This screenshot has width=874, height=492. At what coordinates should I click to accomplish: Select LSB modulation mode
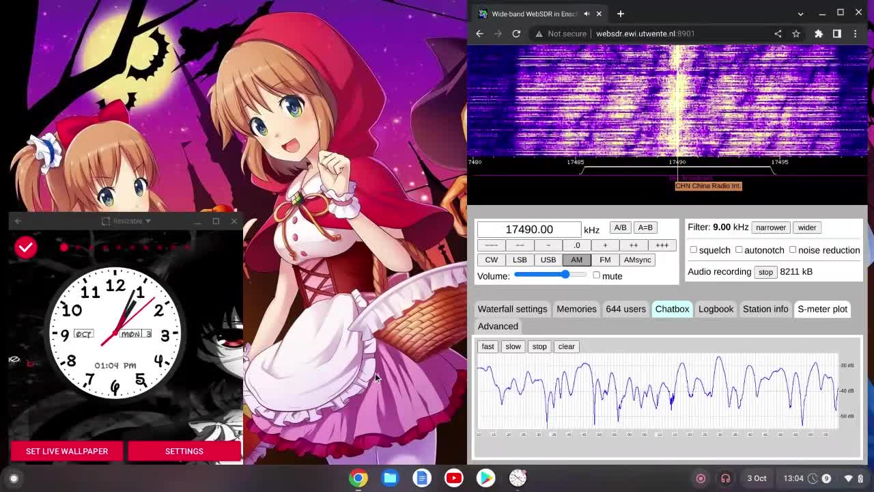[x=520, y=260]
